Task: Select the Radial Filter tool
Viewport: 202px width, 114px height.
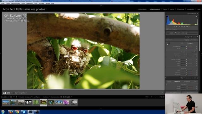Action: pos(183,33)
